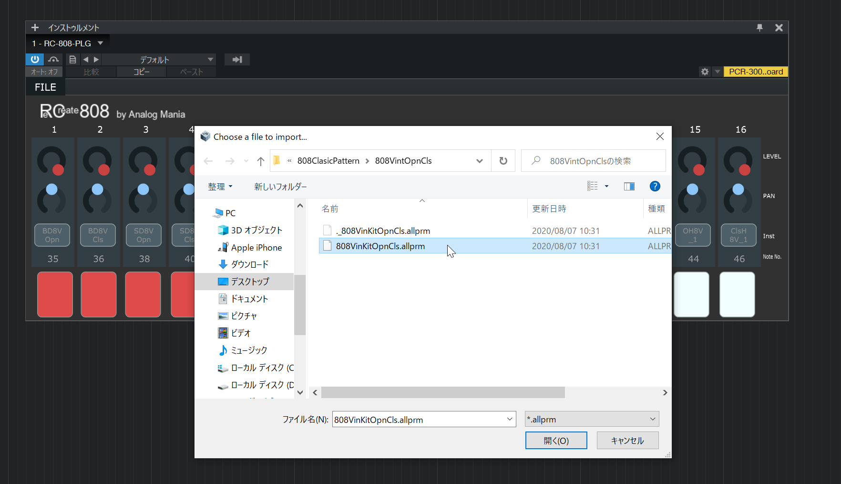Select the PCR-300..oard controller label
The height and width of the screenshot is (484, 841).
[756, 72]
